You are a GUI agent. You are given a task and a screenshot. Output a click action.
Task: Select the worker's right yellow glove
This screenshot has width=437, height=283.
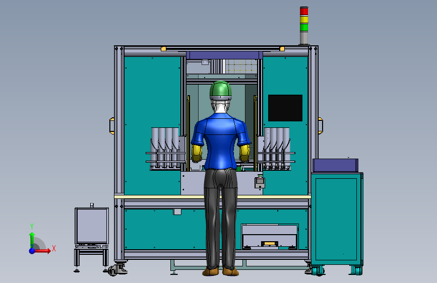[244, 153]
